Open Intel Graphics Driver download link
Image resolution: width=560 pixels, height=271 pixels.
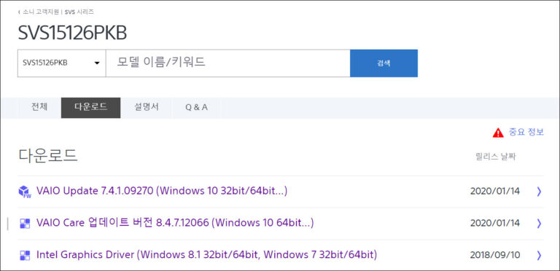coord(207,255)
